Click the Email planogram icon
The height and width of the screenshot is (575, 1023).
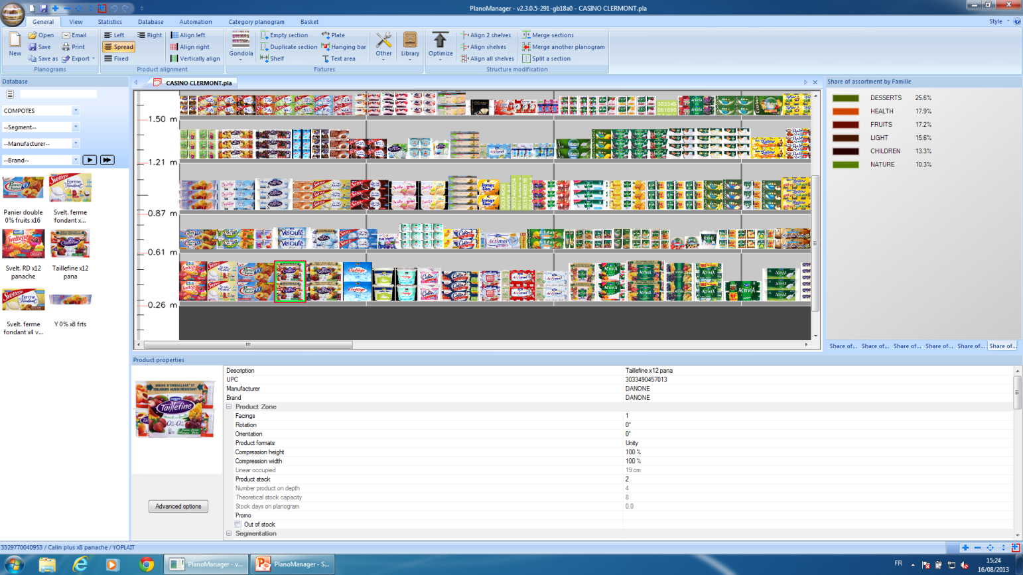pyautogui.click(x=74, y=35)
